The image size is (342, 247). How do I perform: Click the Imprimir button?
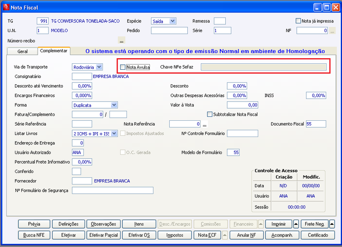(279, 224)
